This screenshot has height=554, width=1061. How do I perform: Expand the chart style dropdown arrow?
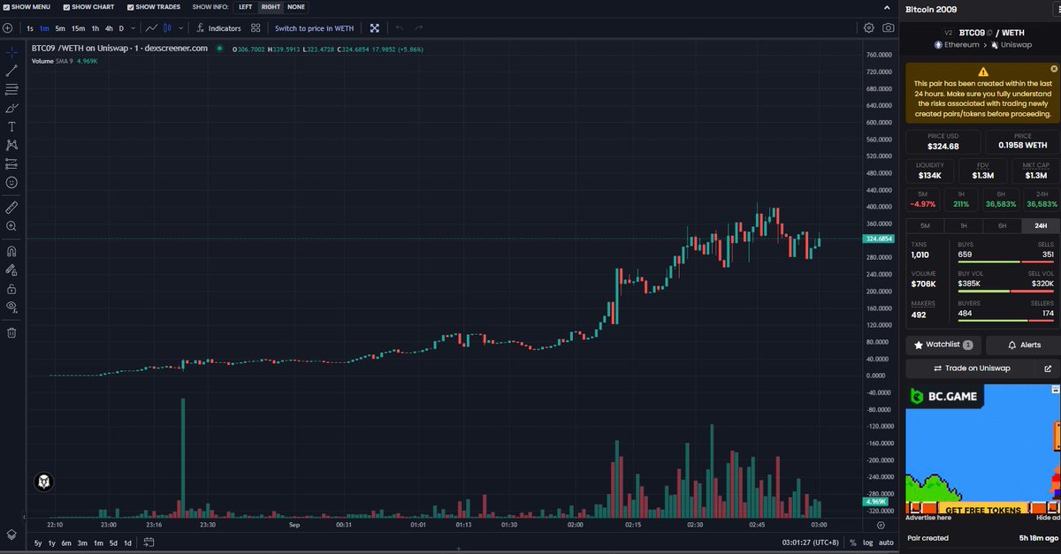click(x=181, y=28)
